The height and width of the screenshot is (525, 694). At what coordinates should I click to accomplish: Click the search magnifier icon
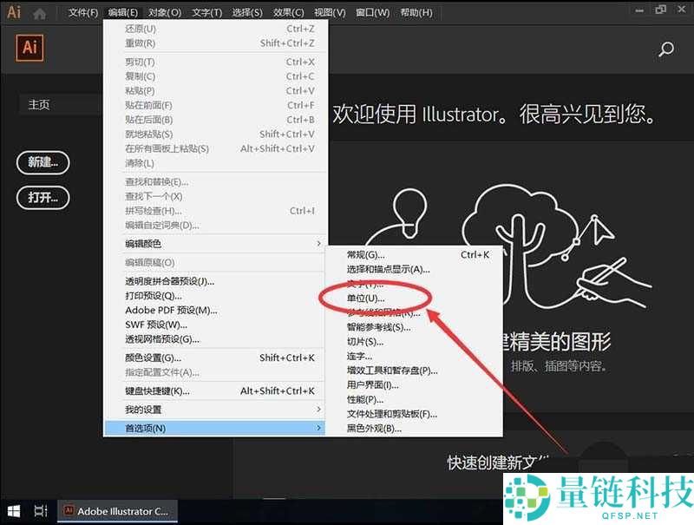(666, 49)
